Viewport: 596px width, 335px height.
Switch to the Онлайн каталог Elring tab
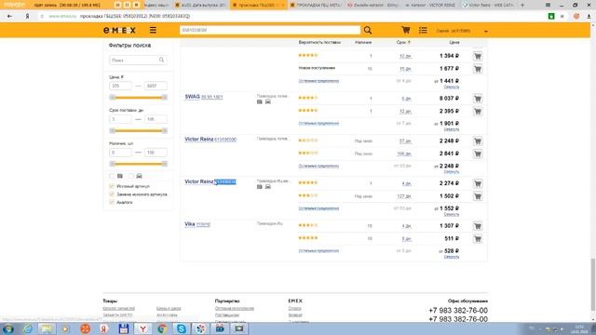(x=372, y=6)
